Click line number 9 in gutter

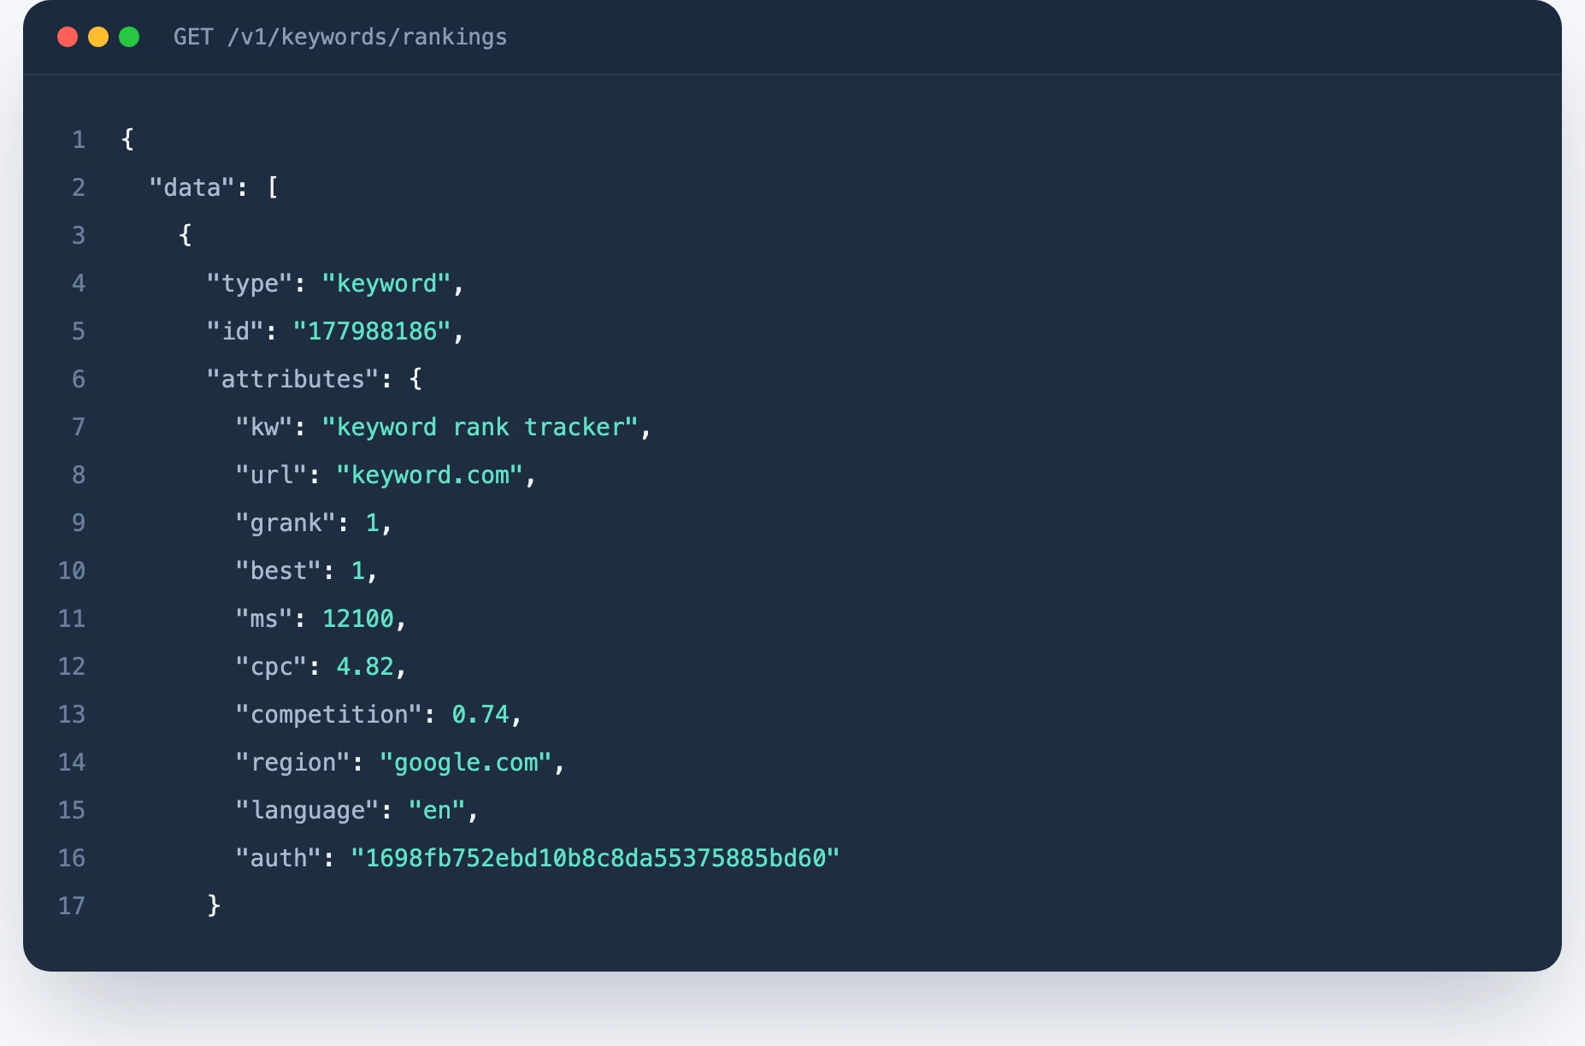[79, 523]
